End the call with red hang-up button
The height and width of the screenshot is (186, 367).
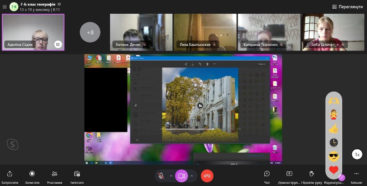pyautogui.click(x=207, y=175)
